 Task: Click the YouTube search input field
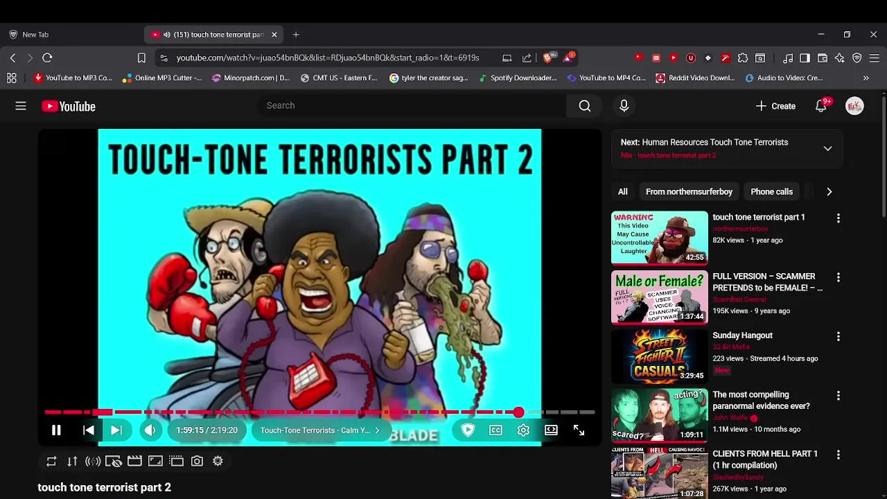tap(412, 105)
